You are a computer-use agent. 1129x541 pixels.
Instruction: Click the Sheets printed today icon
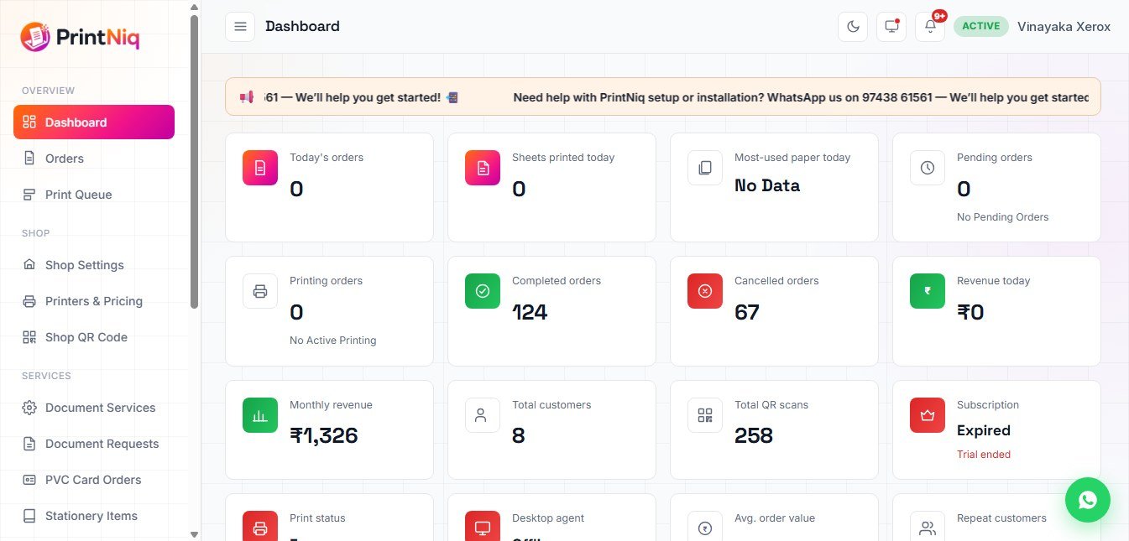(483, 168)
